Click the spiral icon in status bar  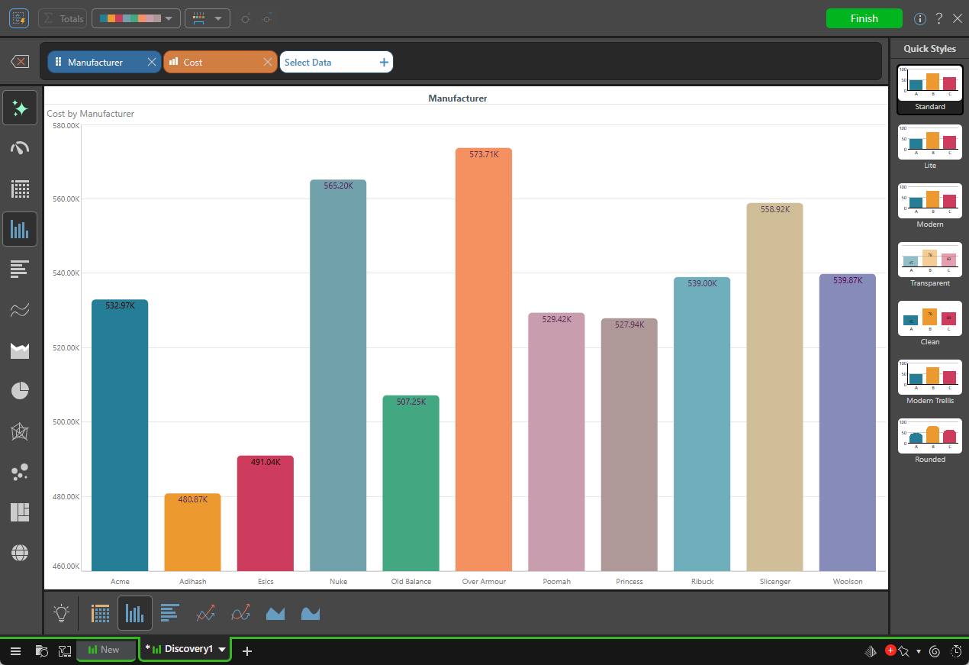[935, 650]
